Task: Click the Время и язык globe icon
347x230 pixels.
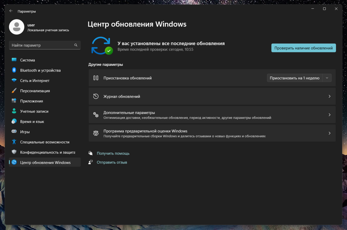Action: click(14, 122)
